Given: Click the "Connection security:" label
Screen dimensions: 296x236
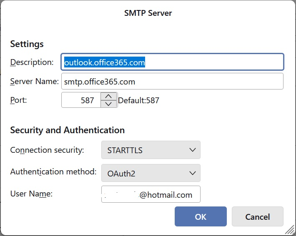Looking at the screenshot, I should (47, 150).
